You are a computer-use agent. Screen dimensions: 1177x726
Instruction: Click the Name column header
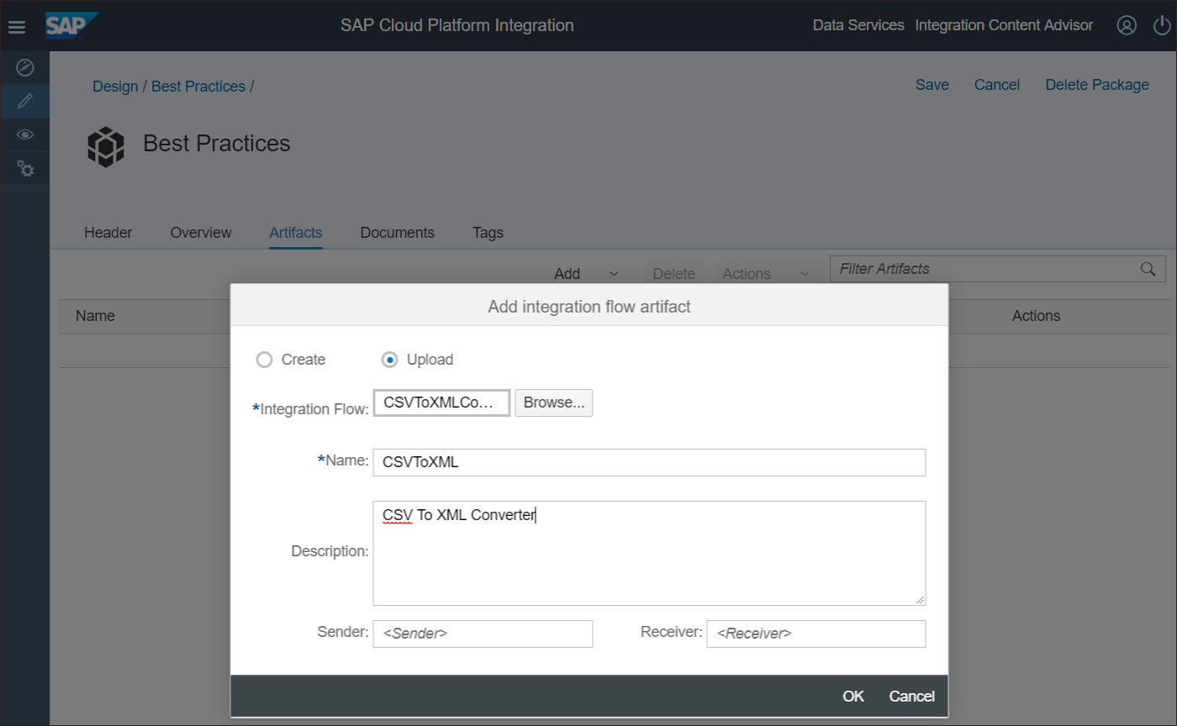(95, 316)
